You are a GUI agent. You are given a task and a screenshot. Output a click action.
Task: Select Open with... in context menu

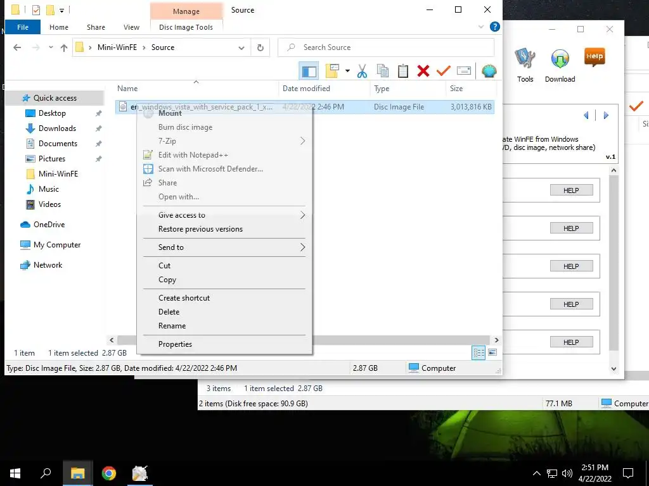pyautogui.click(x=224, y=197)
